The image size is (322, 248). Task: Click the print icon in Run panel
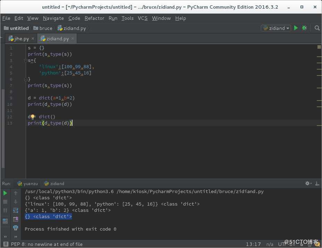16,228
